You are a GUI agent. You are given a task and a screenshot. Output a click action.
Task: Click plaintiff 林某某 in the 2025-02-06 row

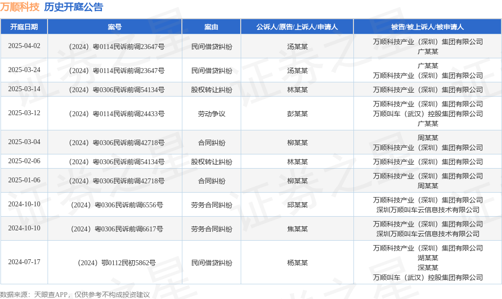pyautogui.click(x=298, y=162)
